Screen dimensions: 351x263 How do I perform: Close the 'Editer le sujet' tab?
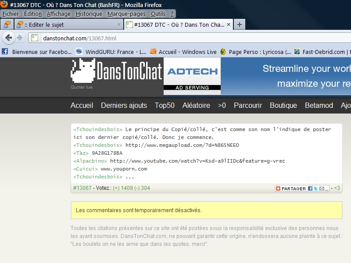[x=119, y=25]
